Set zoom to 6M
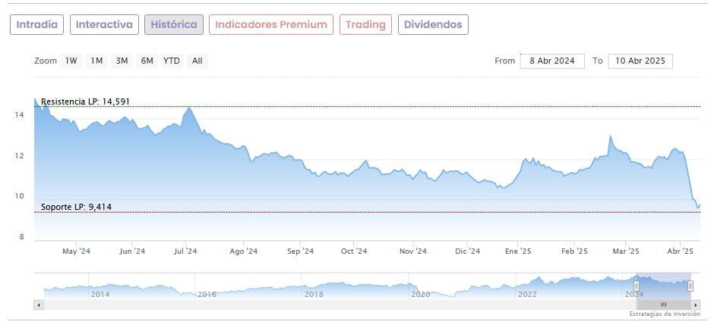The width and height of the screenshot is (714, 328). tap(147, 61)
